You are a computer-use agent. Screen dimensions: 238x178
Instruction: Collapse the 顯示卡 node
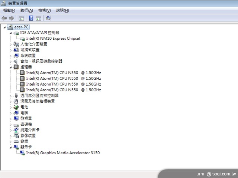pos(10,148)
